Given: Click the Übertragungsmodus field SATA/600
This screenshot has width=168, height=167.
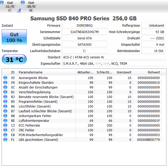Looking at the screenshot, I should click(x=85, y=44).
